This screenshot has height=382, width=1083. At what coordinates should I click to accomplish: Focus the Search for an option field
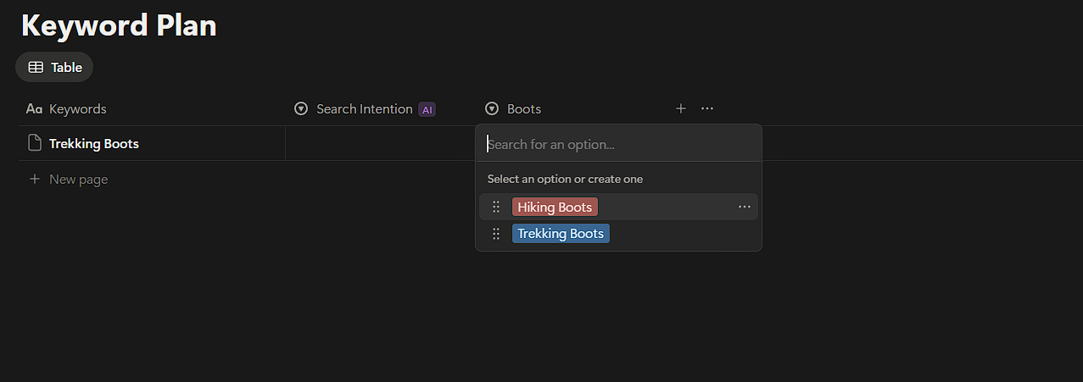619,145
